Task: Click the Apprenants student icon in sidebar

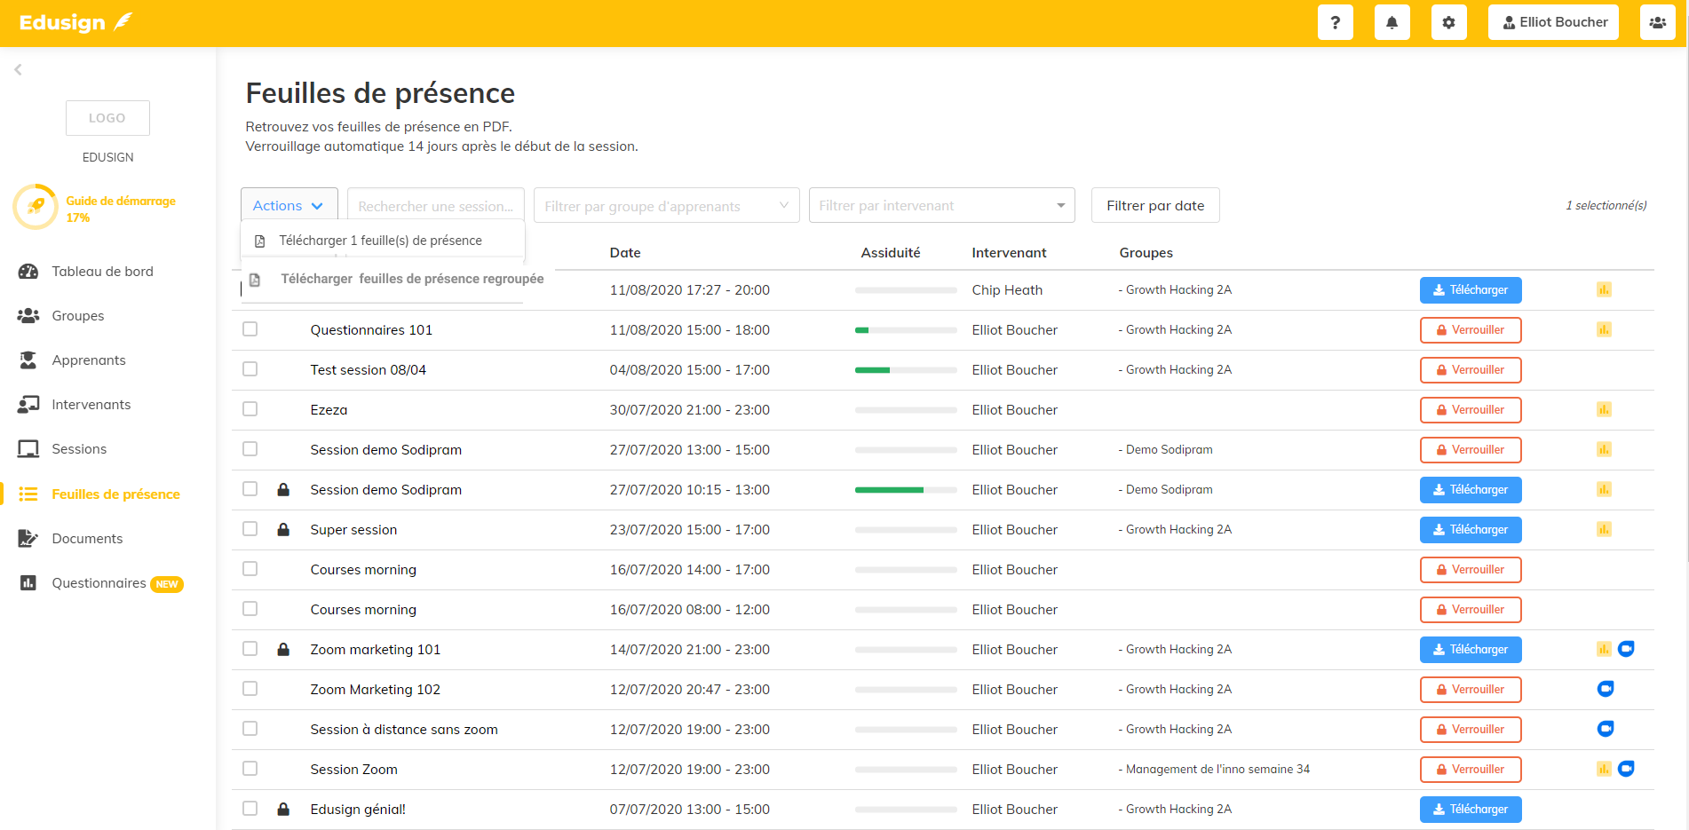Action: click(x=28, y=360)
